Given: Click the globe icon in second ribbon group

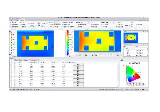Looking at the screenshot, I should [21, 22].
